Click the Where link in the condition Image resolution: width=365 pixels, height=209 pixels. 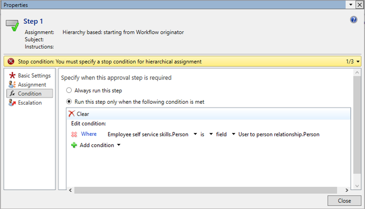point(89,134)
